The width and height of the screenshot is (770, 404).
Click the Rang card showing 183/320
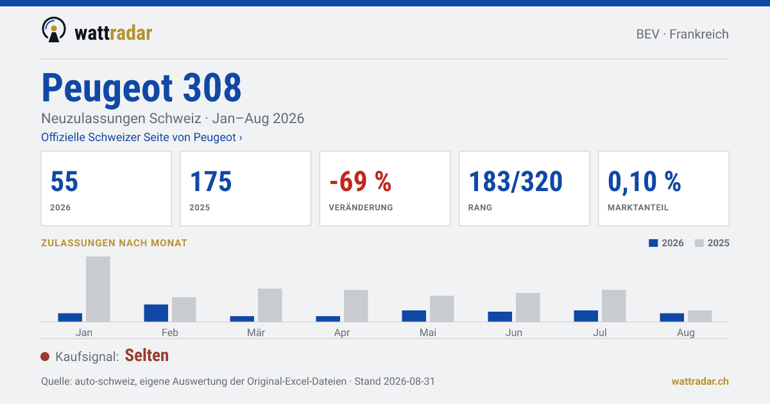pyautogui.click(x=524, y=189)
